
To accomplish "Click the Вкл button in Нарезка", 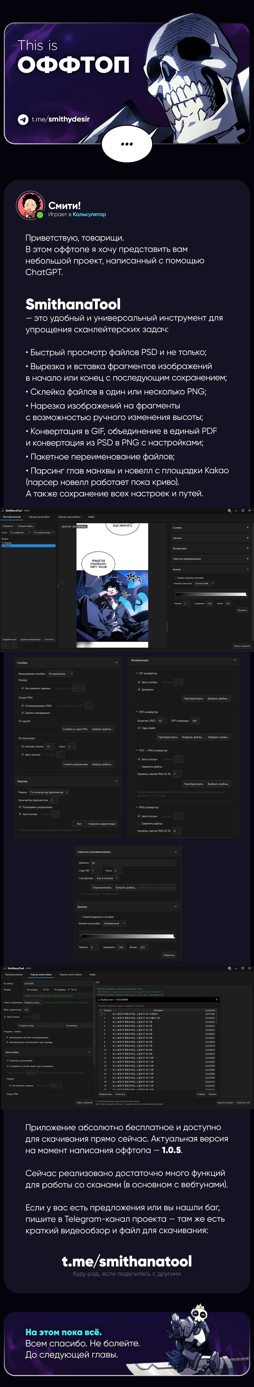I will [79, 824].
